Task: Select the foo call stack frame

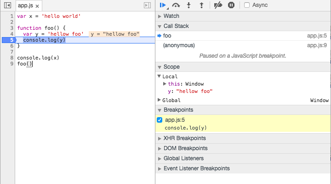Action: (167, 35)
